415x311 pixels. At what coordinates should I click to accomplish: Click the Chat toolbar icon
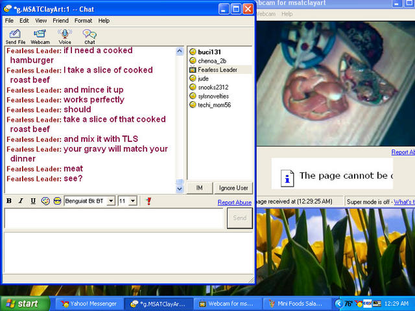tap(89, 36)
